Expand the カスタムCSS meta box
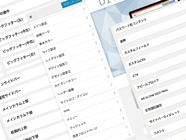This screenshot has height=140, width=186. 137,62
